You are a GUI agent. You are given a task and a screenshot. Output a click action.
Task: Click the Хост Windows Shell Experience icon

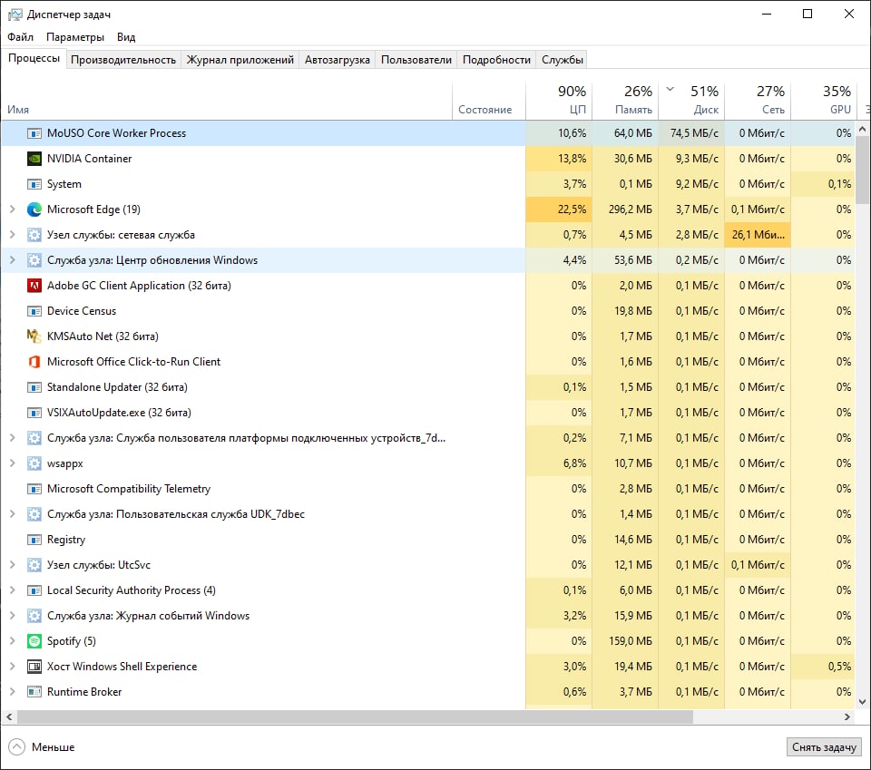pyautogui.click(x=34, y=667)
